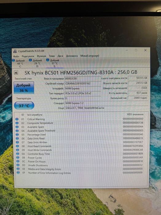Open the Теми menu
161x215 pixels.
pyautogui.click(x=52, y=56)
